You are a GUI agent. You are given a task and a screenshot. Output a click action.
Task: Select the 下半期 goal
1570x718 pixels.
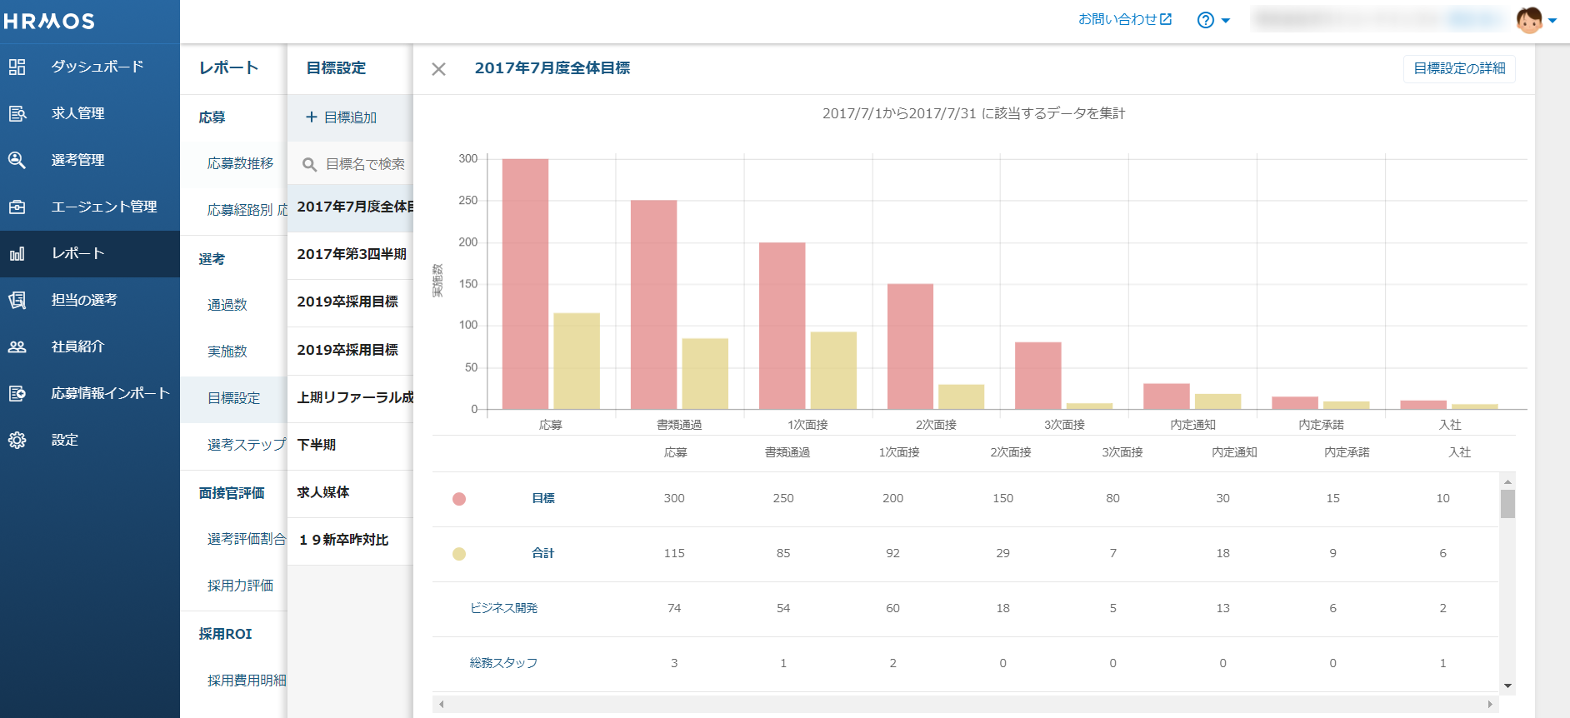(351, 446)
